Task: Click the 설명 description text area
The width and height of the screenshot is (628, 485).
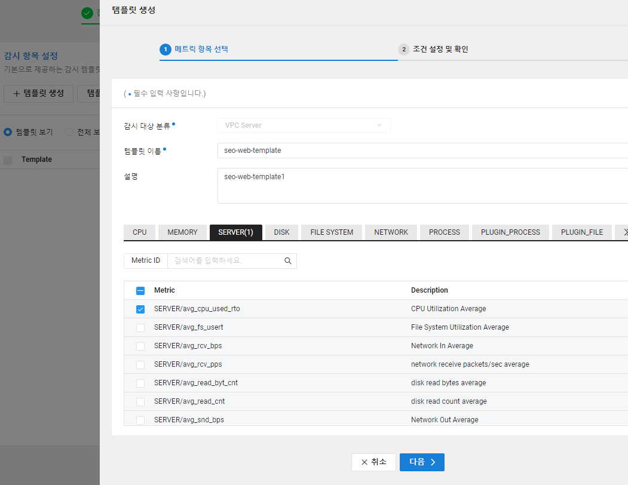Action: (422, 186)
